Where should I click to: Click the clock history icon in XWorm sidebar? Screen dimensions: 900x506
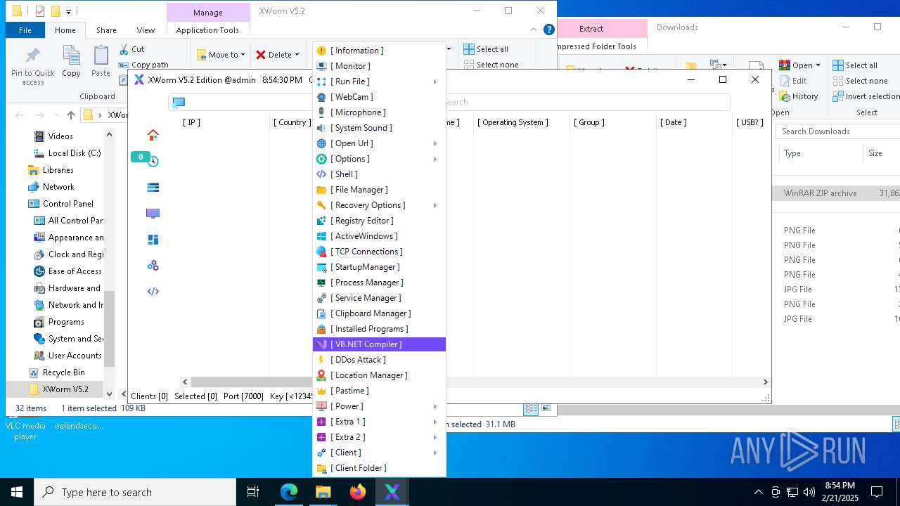pos(153,161)
